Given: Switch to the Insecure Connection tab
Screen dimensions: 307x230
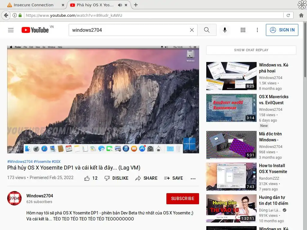Looking at the screenshot, I should click(34, 5).
